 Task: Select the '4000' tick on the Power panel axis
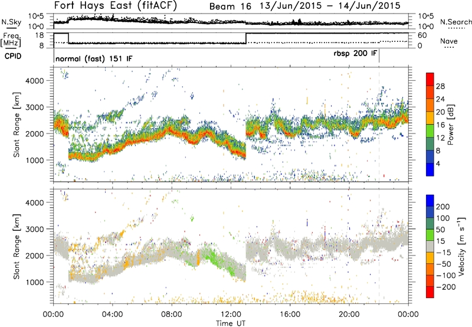[34, 81]
